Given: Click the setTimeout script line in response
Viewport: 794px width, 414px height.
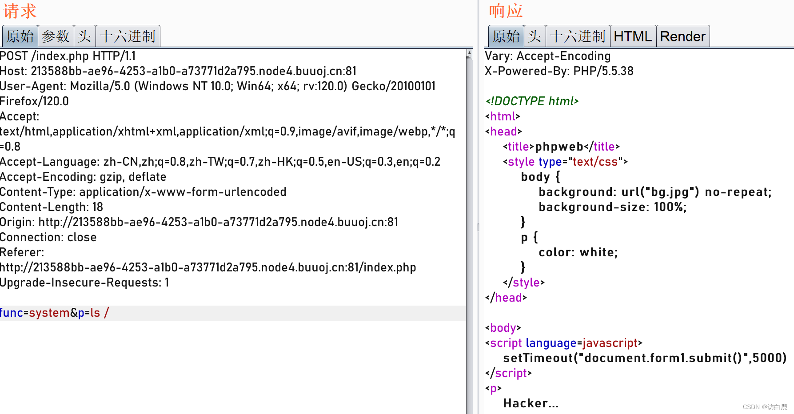Looking at the screenshot, I should click(644, 358).
